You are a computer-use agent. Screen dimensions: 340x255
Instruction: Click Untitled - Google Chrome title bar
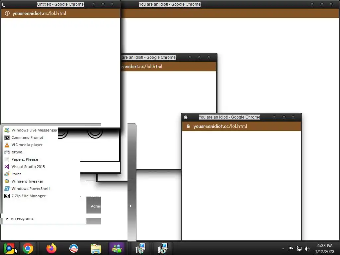60,4
